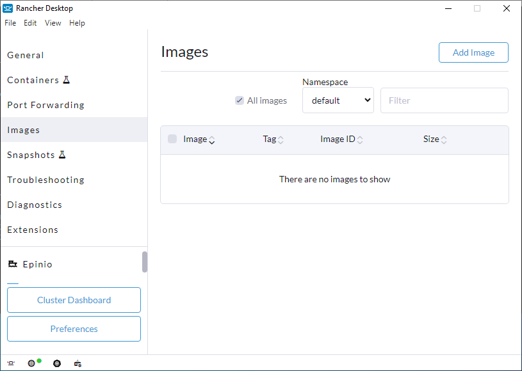Sort the table by Size column

coord(434,139)
